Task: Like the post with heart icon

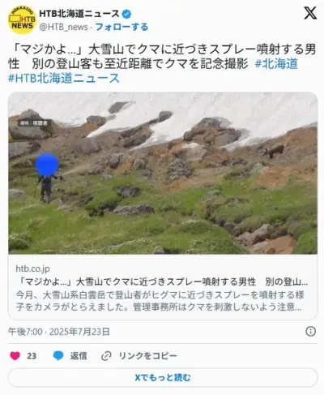Action: (15, 356)
